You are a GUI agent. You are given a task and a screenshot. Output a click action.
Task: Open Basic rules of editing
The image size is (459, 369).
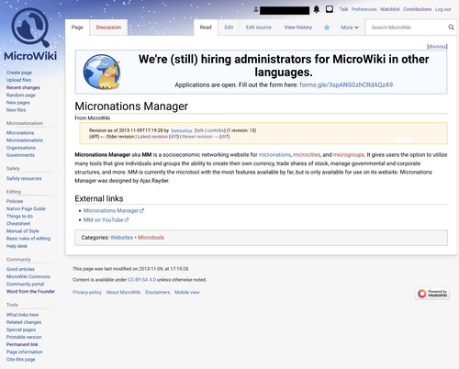28,239
